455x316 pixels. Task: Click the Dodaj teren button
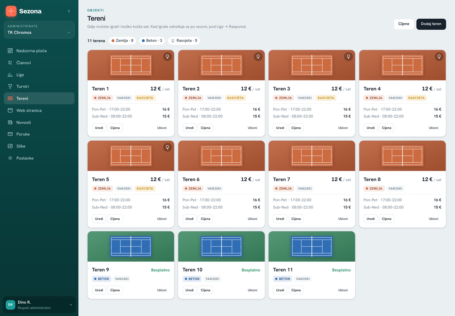[431, 24]
